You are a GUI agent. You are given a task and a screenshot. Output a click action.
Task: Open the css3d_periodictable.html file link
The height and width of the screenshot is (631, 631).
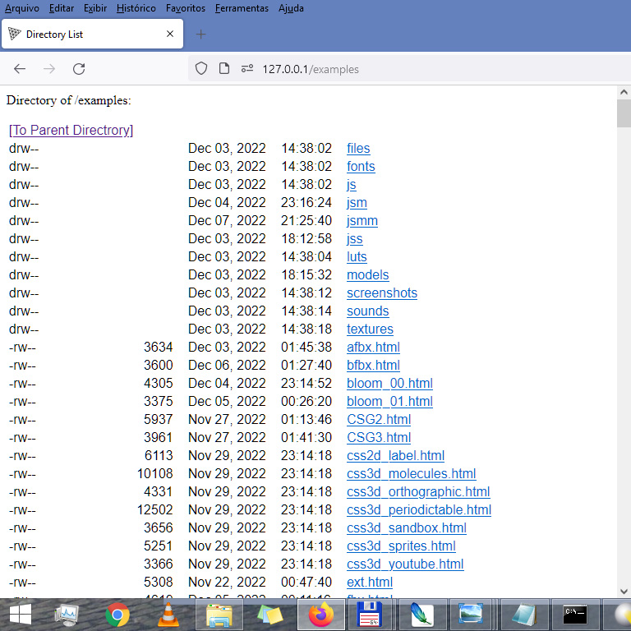pyautogui.click(x=418, y=509)
